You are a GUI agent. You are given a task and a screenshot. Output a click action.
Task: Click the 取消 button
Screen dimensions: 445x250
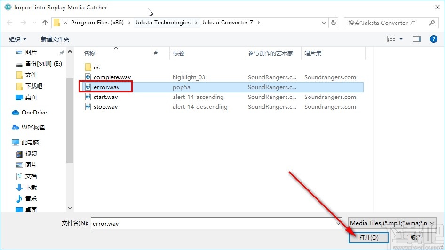(x=415, y=237)
